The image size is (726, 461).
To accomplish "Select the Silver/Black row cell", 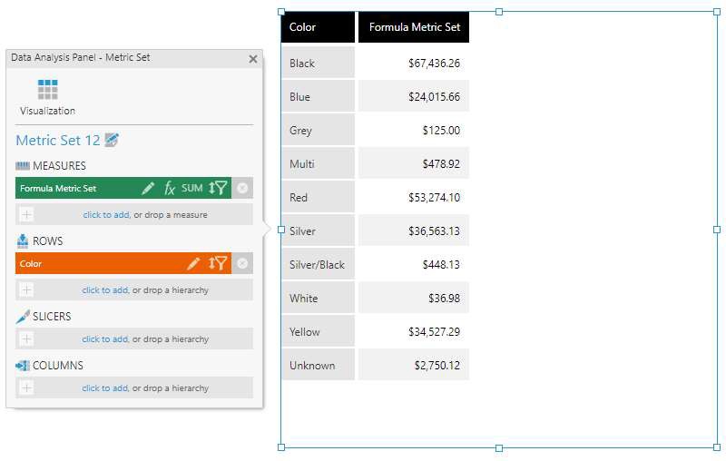I will click(317, 265).
